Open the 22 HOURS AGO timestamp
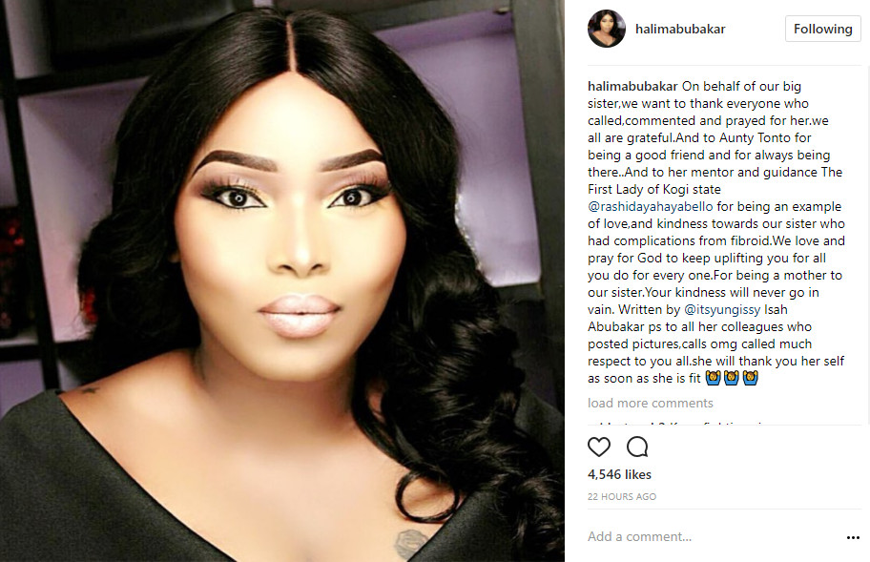Screen dimensions: 870x562 [621, 496]
